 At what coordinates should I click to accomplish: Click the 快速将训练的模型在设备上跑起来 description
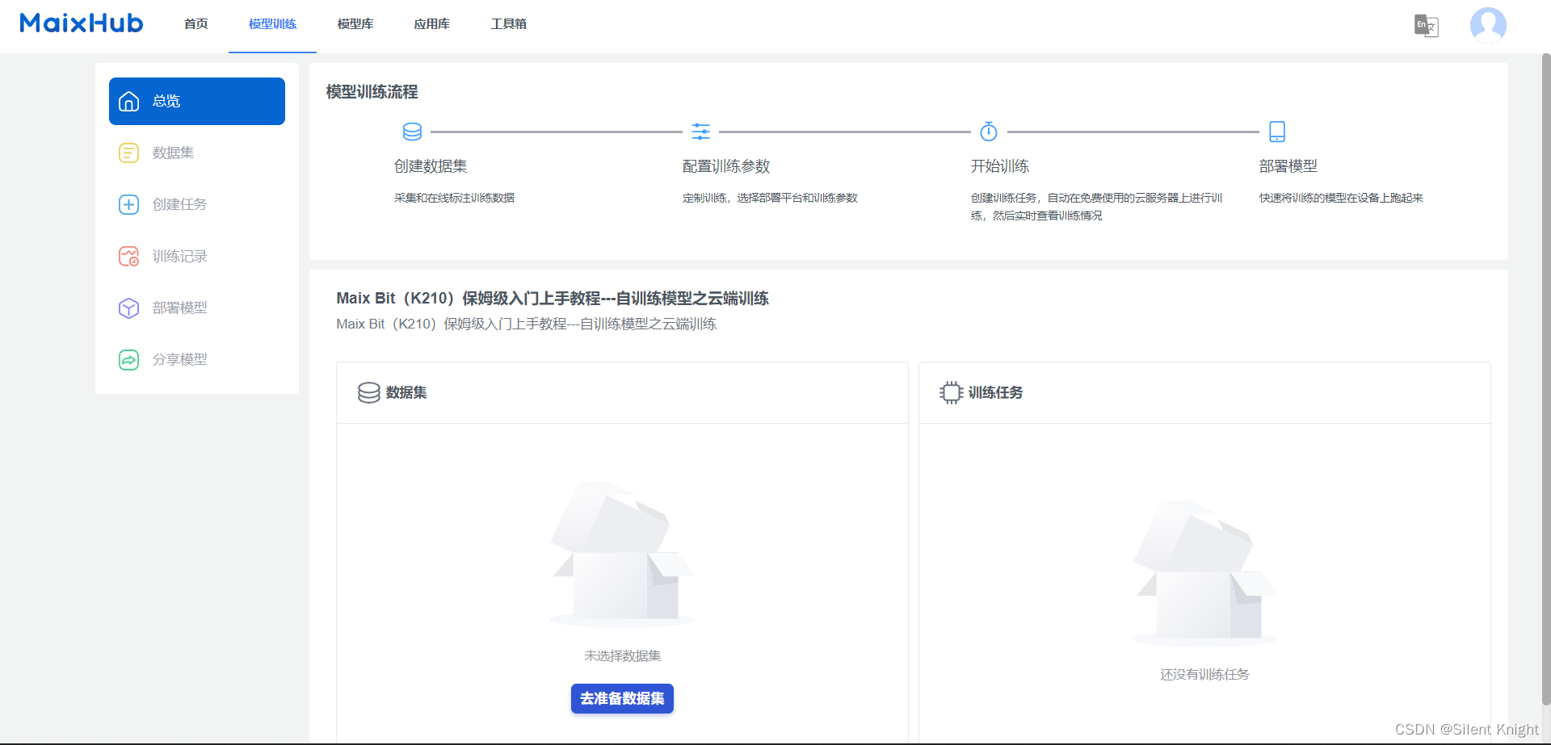1341,198
